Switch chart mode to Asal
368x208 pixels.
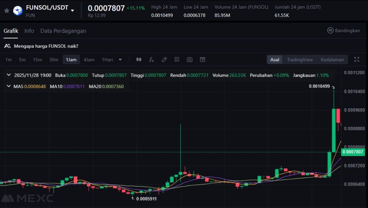click(275, 60)
